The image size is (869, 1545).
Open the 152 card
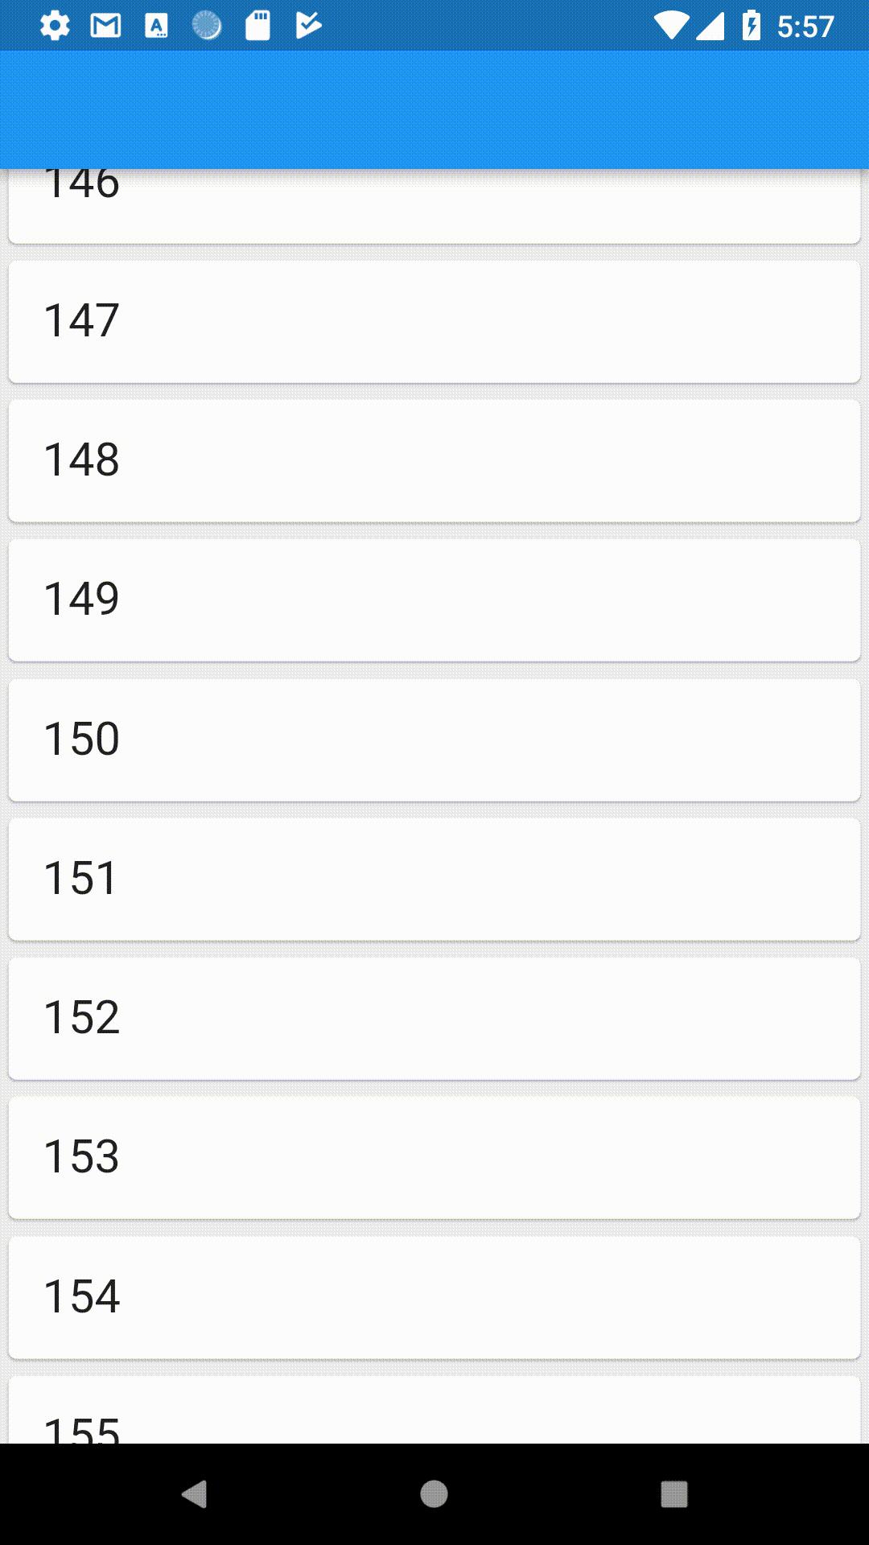click(434, 1018)
